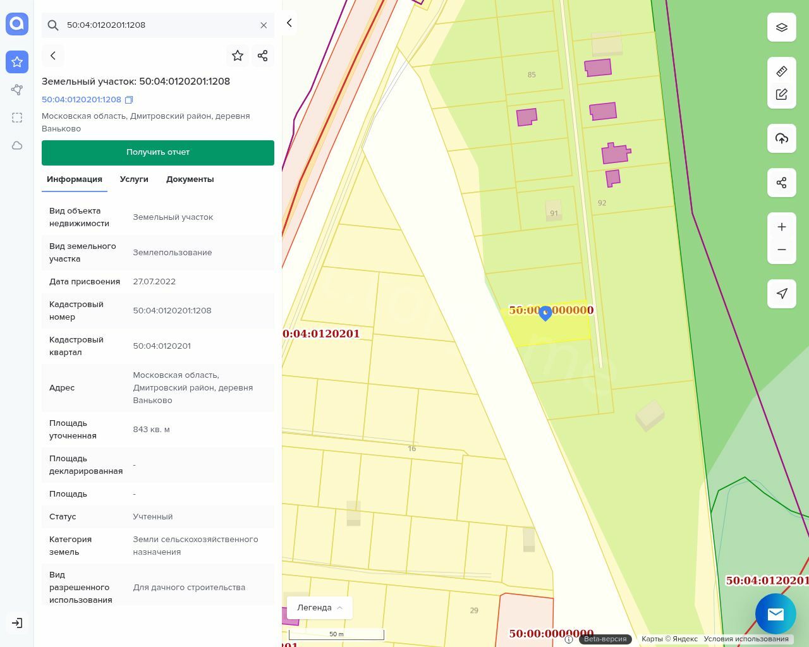Locate my position on map
Screen dimensions: 809x647
click(x=781, y=293)
